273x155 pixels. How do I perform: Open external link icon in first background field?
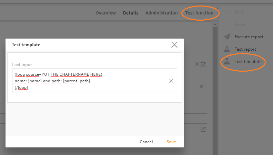pyautogui.click(x=203, y=65)
